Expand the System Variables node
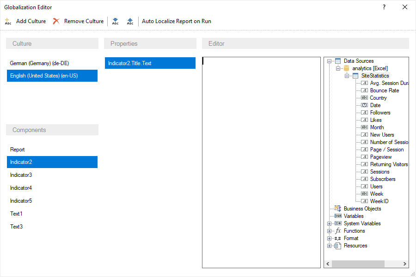 (x=329, y=223)
